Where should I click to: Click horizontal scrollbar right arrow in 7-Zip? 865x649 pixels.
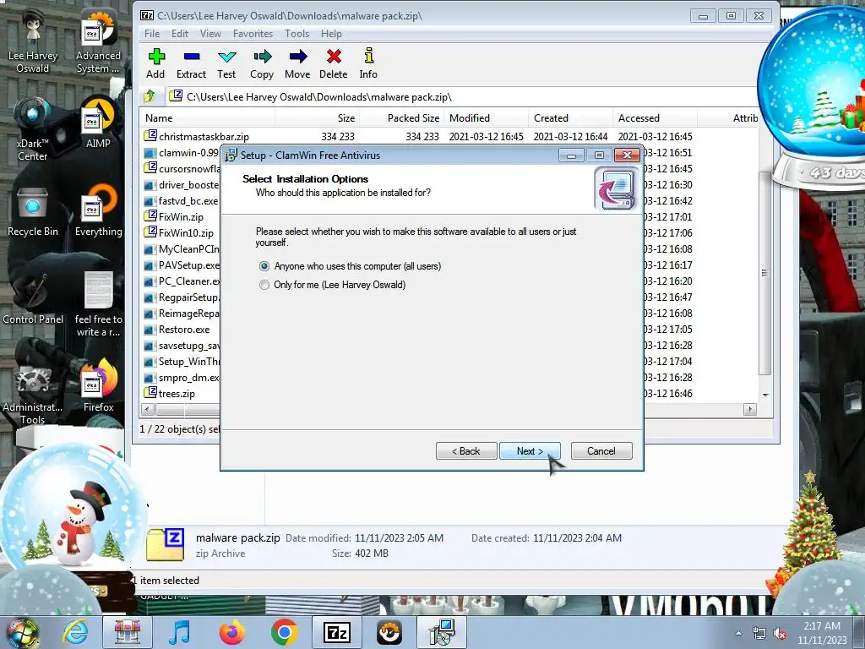pyautogui.click(x=750, y=409)
